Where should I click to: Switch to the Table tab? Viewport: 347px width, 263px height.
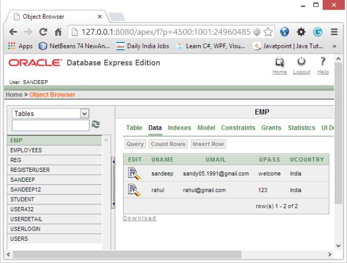click(134, 128)
